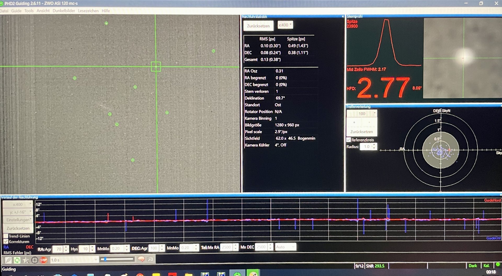The image size is (502, 276).
Task: Decrease the Mx DEC value with down arrow
Action: coord(271,249)
